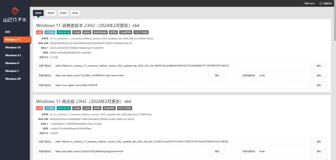The width and height of the screenshot is (336, 160).
Task: Click the SHA-256 value starting 4f0d8796
Action: (x=91, y=43)
